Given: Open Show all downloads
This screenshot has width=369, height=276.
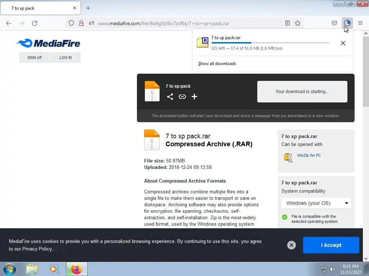Looking at the screenshot, I should pyautogui.click(x=217, y=64).
